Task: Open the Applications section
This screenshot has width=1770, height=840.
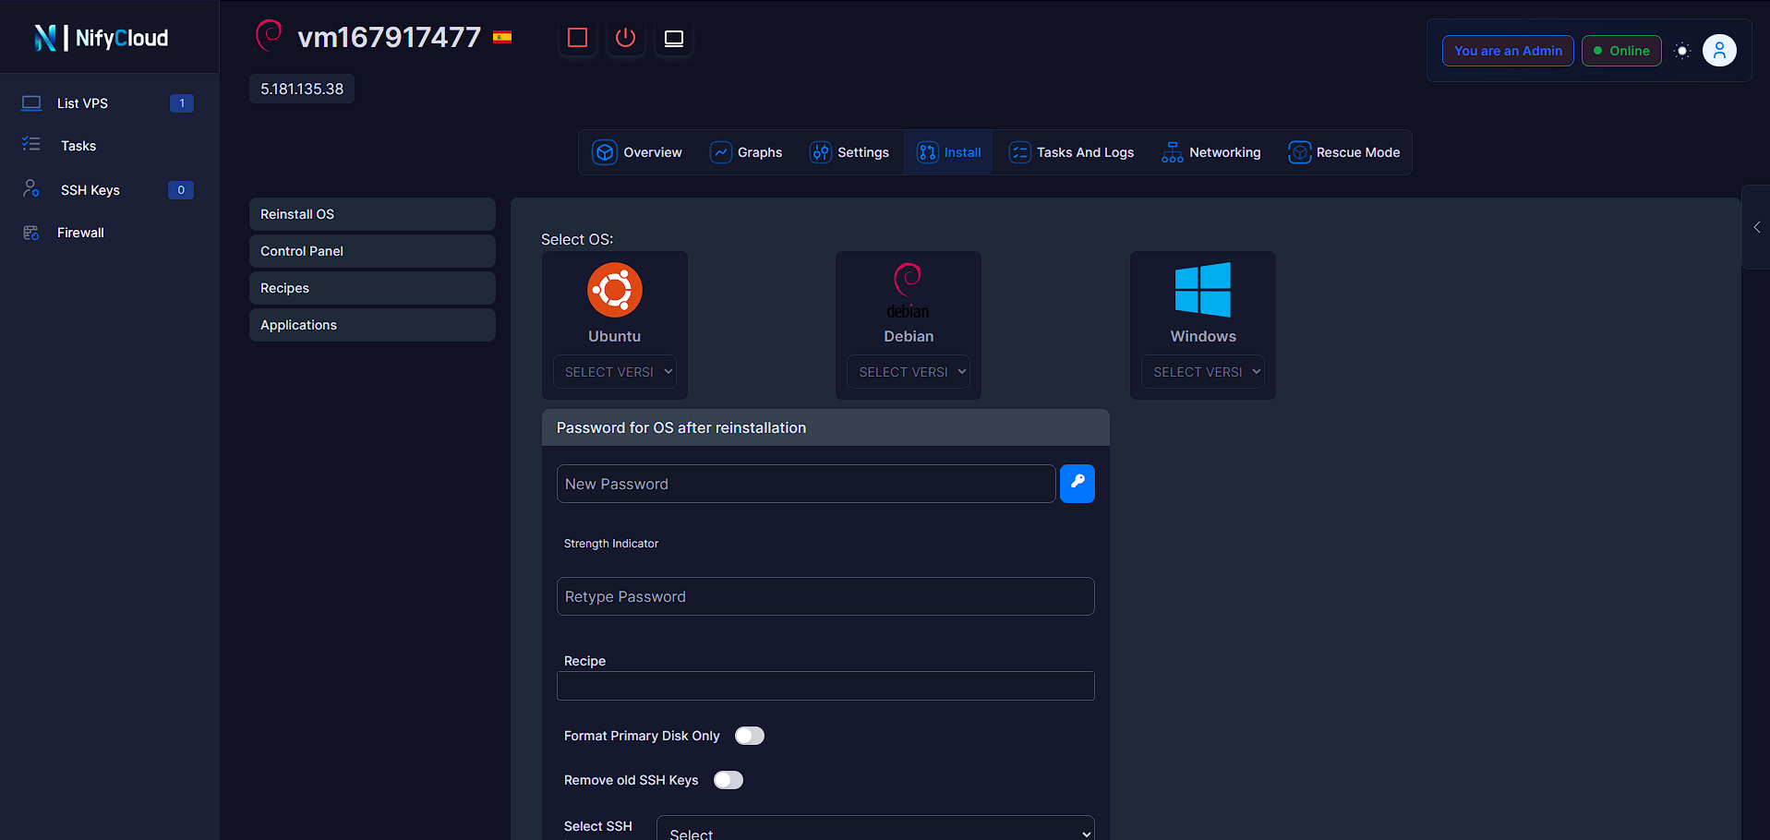Action: (372, 325)
